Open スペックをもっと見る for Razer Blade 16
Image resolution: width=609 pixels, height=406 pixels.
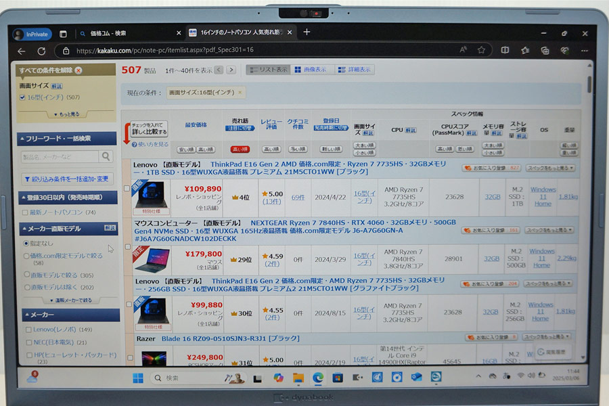tap(546, 337)
